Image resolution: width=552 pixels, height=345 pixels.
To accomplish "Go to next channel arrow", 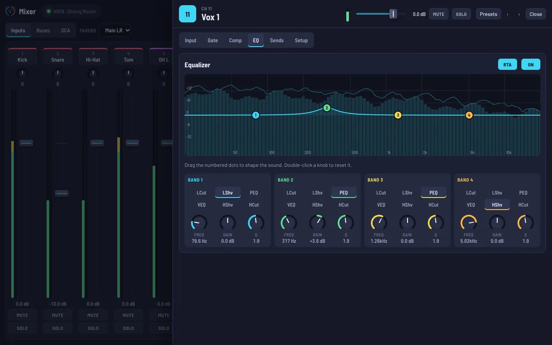I will click(519, 14).
